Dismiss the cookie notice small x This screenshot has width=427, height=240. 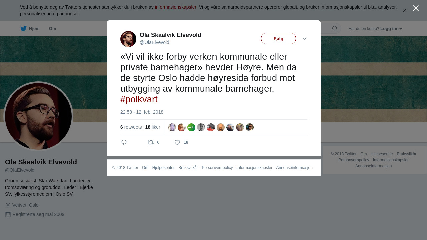[404, 10]
